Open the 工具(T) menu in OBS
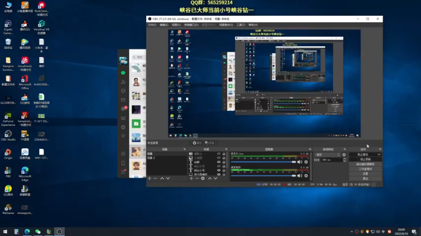Image resolution: width=421 pixels, height=236 pixels. (240, 25)
